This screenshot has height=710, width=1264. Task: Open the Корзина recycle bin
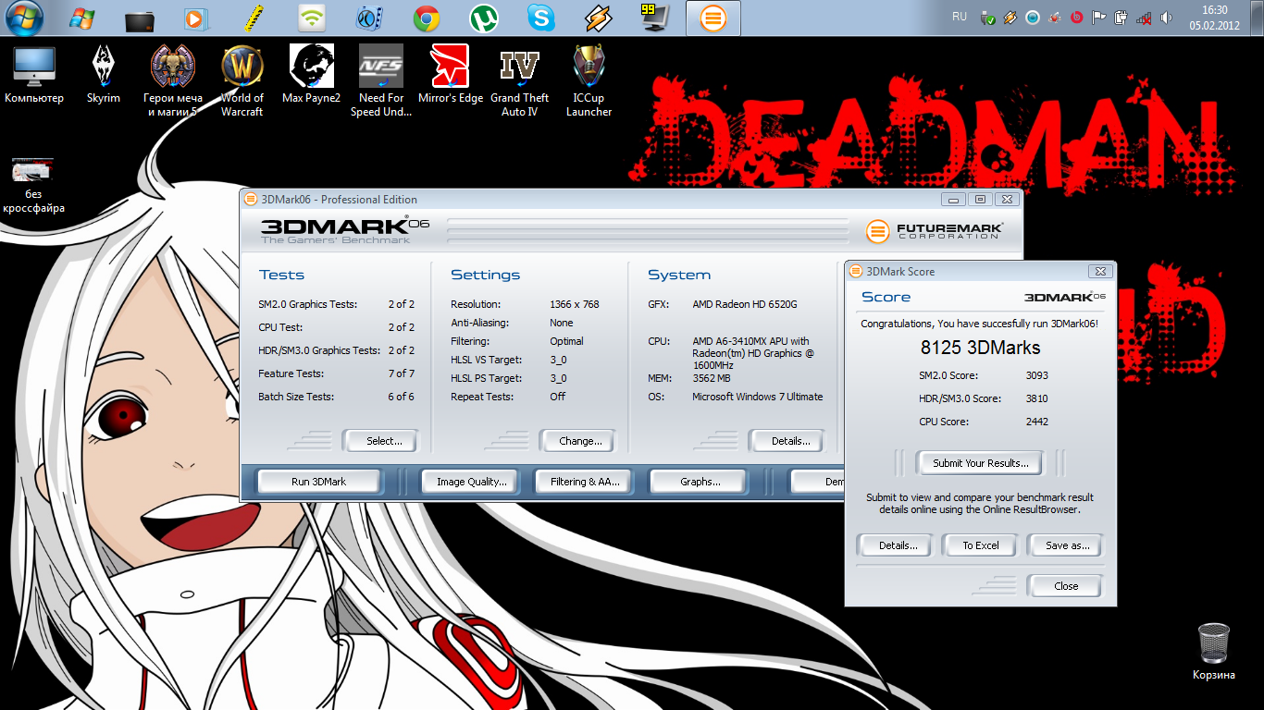click(1214, 652)
